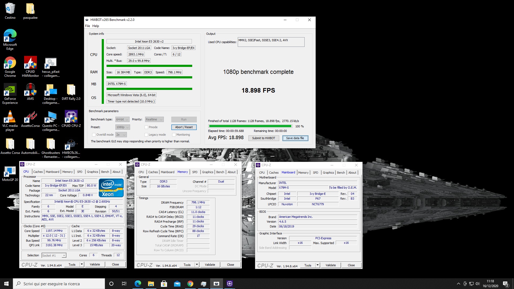Screen dimensions: 514x289
Task: Click benchmark 100% progress bar
Action: click(x=250, y=126)
